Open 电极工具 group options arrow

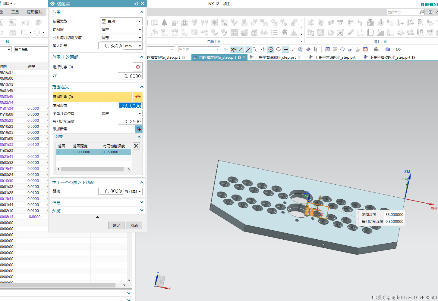point(301,41)
